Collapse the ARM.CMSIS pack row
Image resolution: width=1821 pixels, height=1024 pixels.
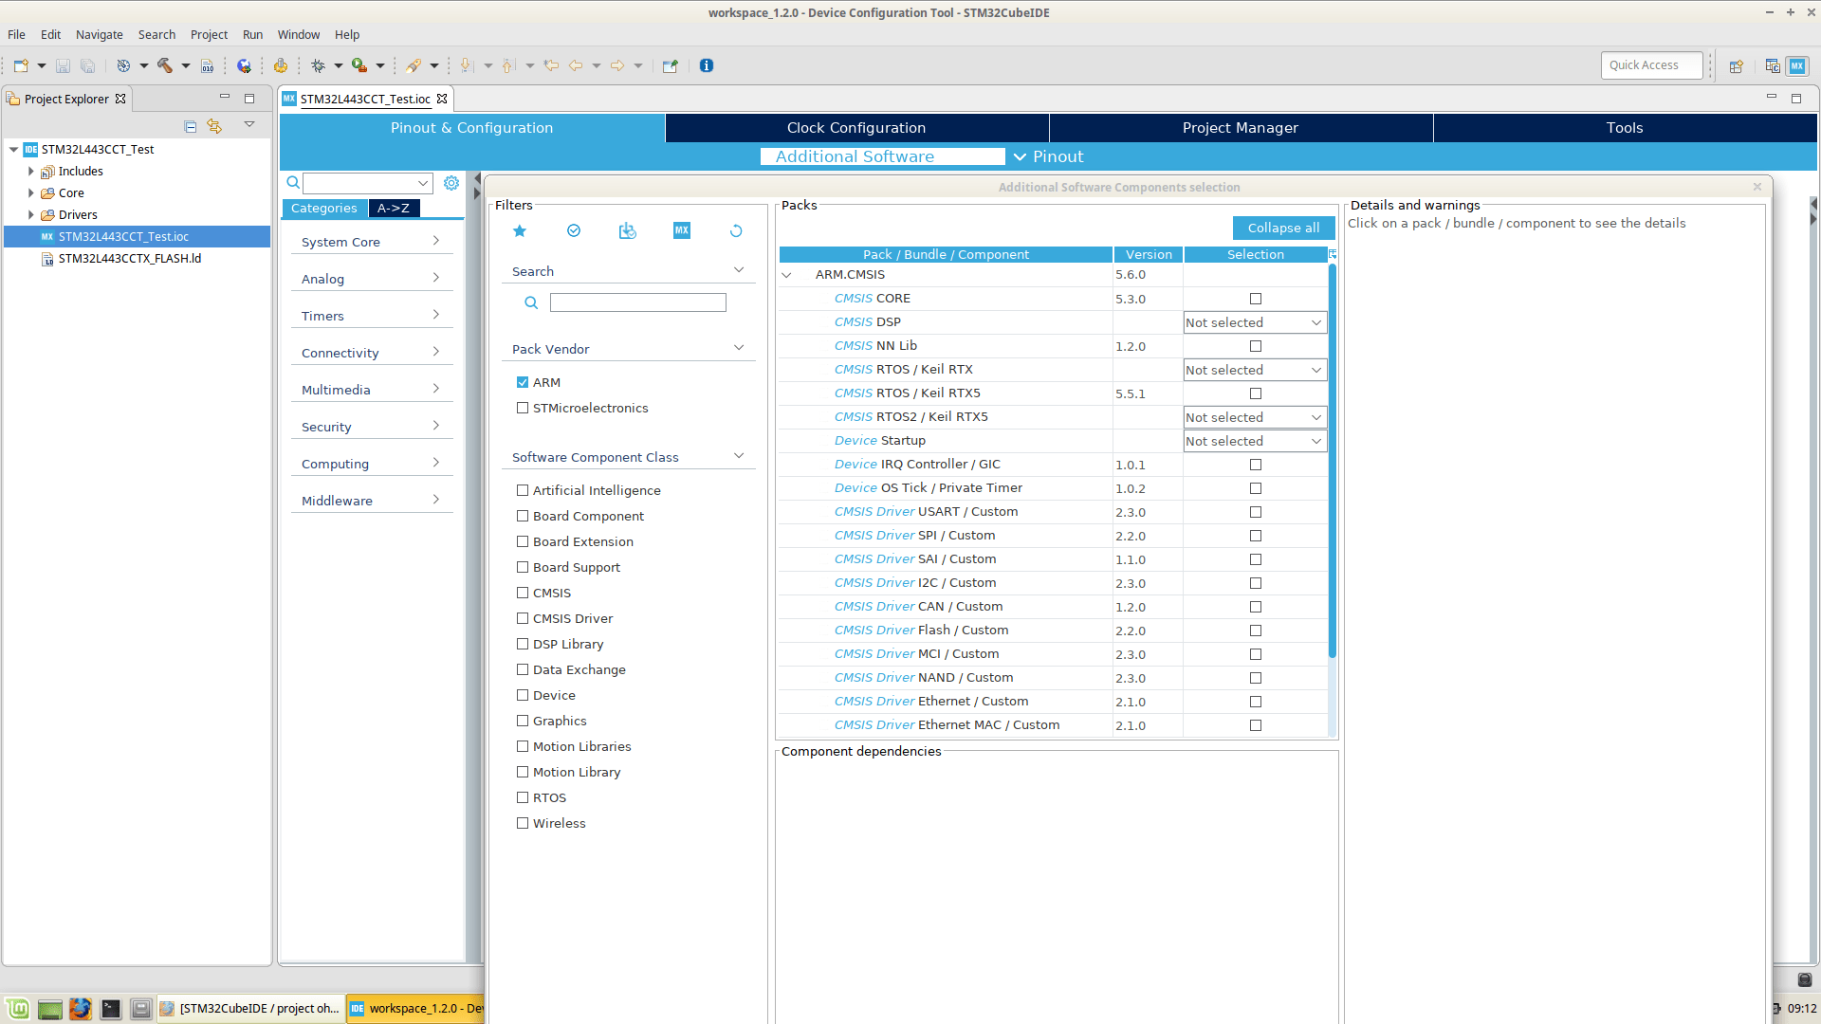(x=786, y=275)
